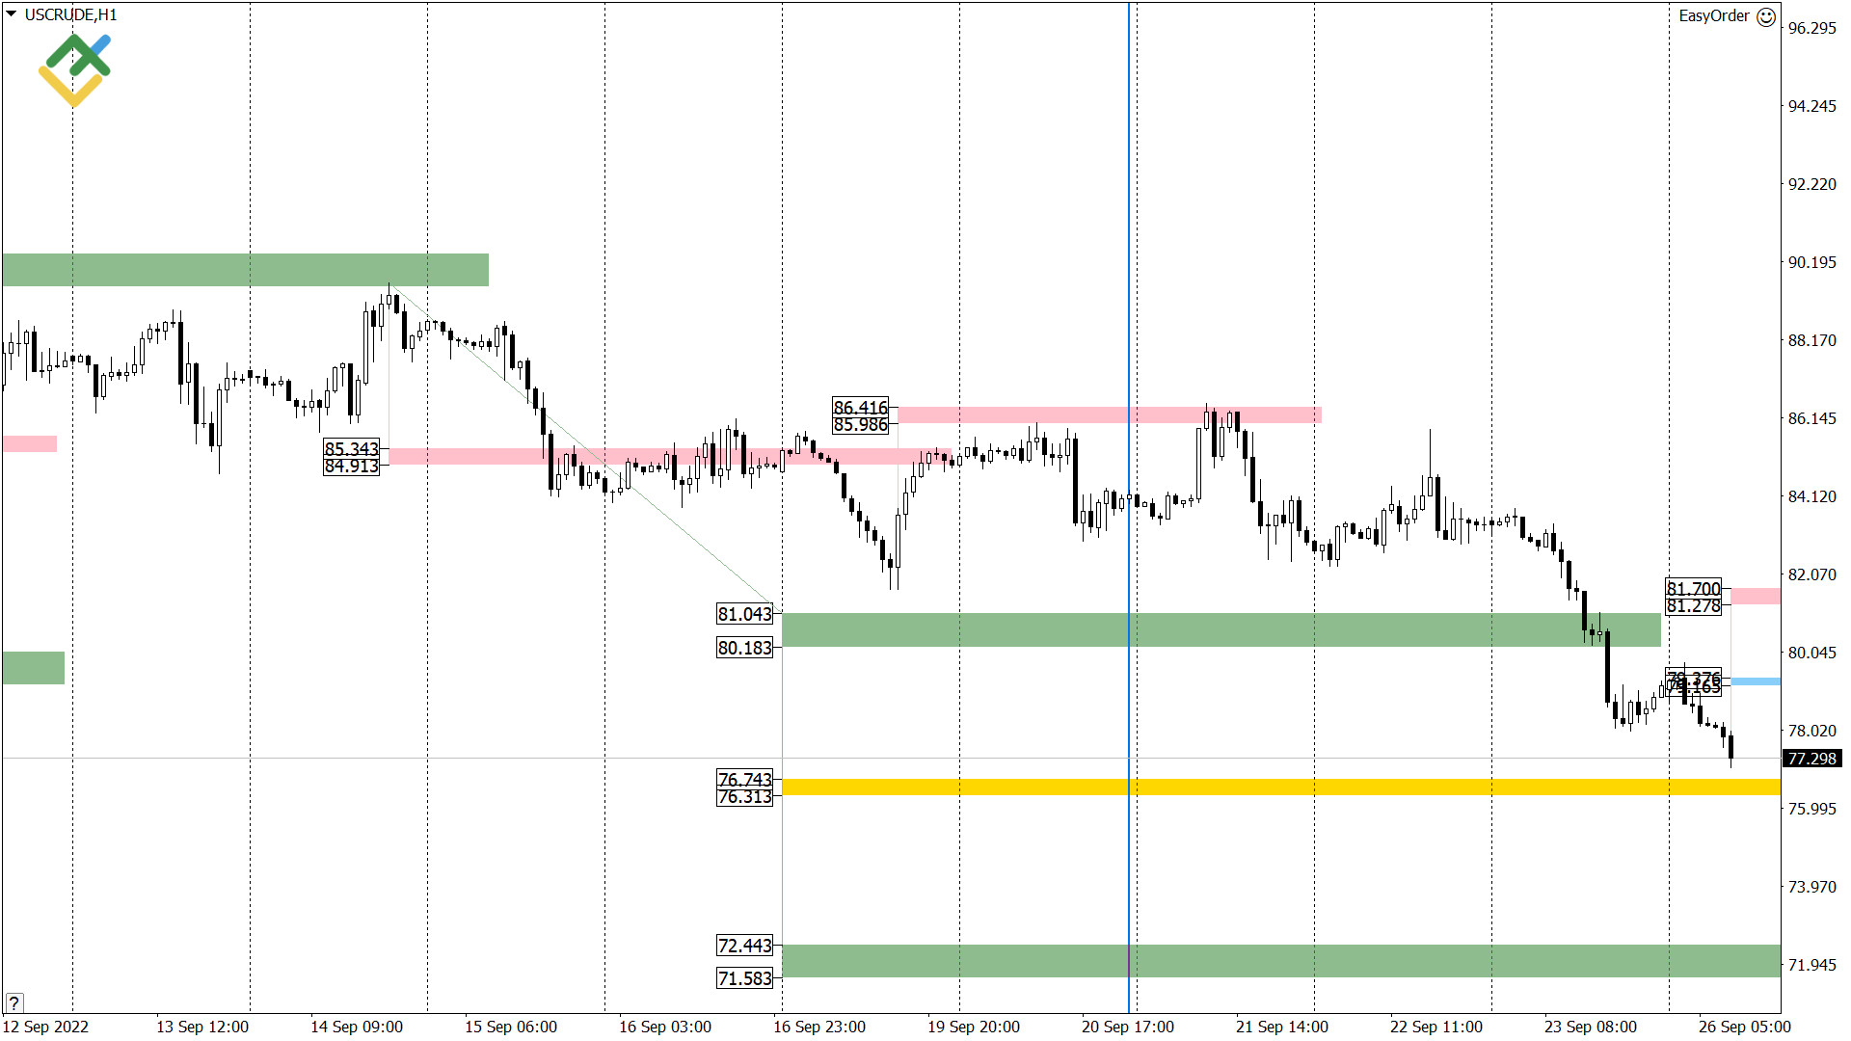Select the 85.986 level label

(x=860, y=425)
